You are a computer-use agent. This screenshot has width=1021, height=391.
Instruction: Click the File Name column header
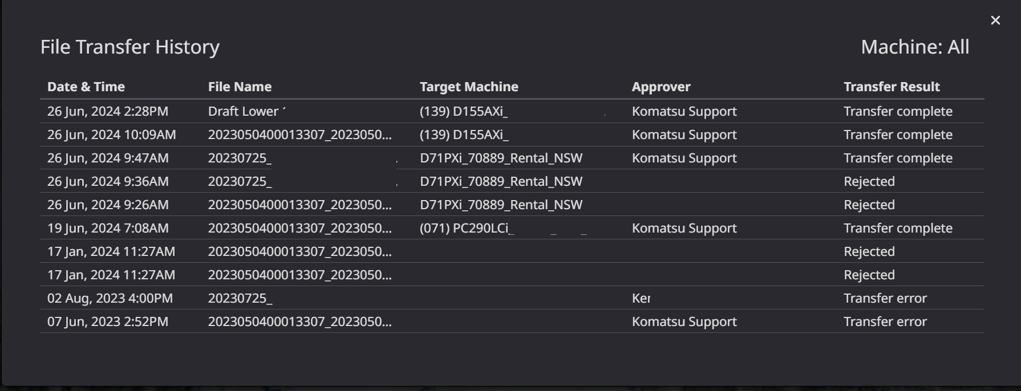(x=240, y=87)
